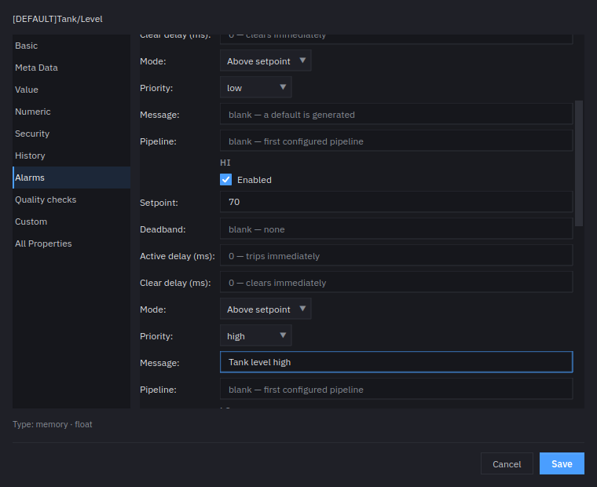Click the HI Clear delay field
Image resolution: width=597 pixels, height=487 pixels.
(397, 282)
